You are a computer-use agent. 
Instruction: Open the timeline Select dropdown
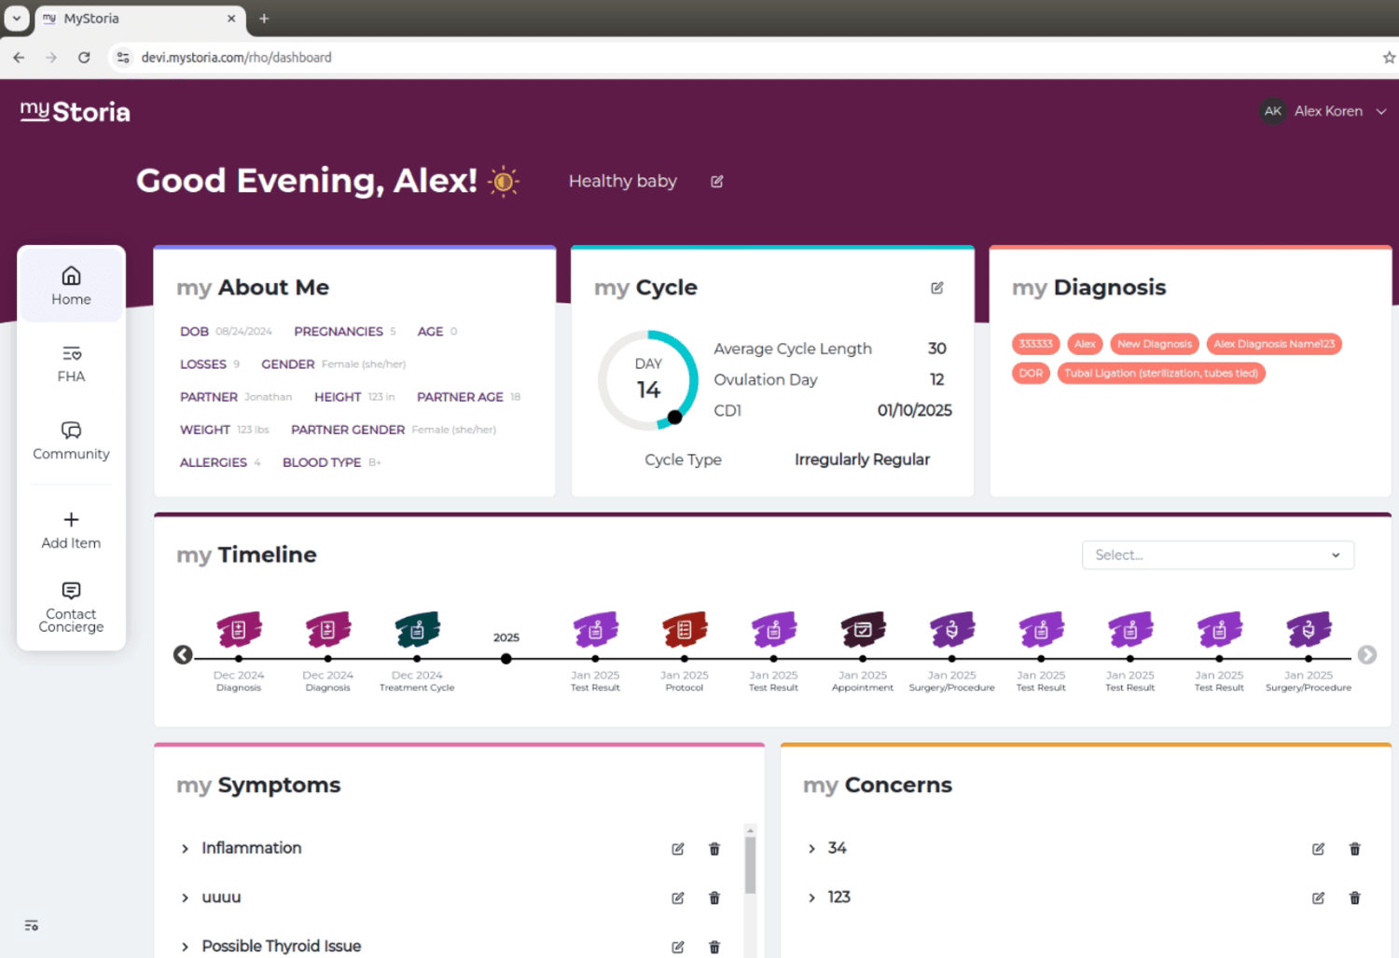point(1218,555)
